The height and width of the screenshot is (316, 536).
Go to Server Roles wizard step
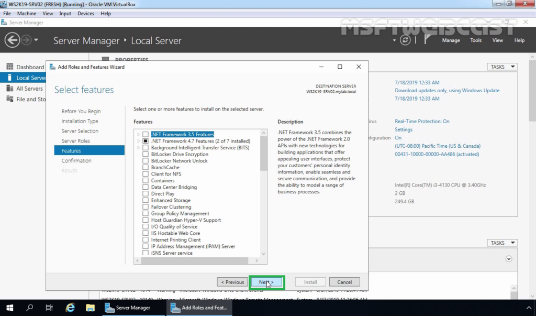[x=75, y=141]
